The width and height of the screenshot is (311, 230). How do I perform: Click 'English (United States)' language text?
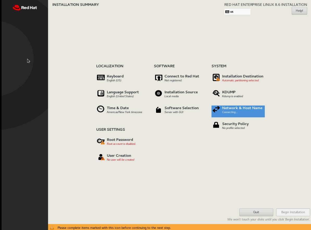tap(120, 96)
